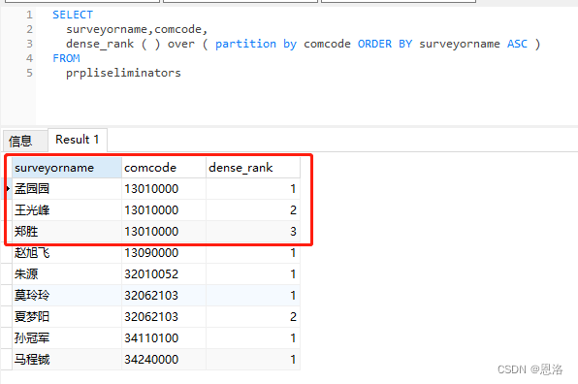578x384 pixels.
Task: Select the cell 郑胜
Action: coord(67,232)
